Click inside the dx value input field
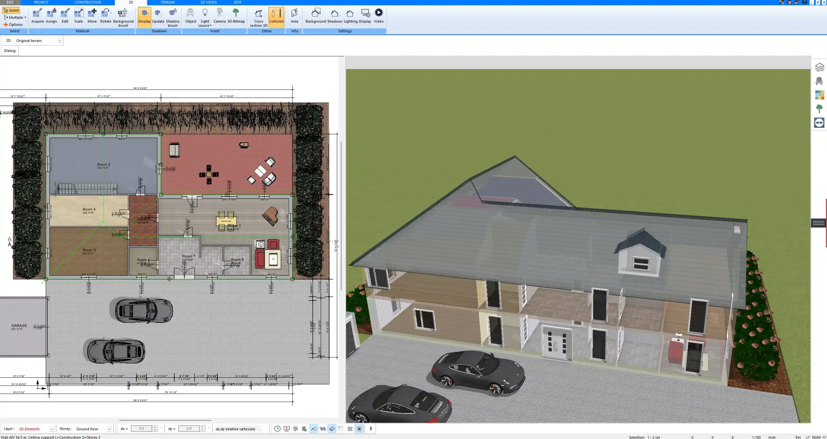The height and width of the screenshot is (439, 827). [142, 428]
